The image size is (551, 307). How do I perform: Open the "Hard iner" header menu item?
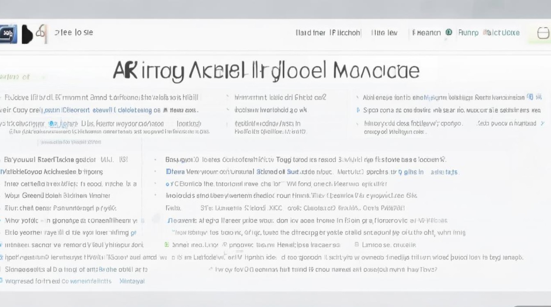click(x=310, y=33)
